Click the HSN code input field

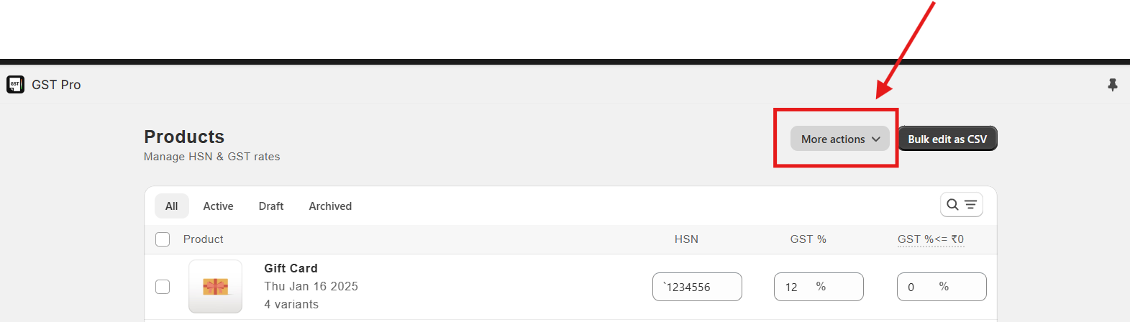click(x=696, y=287)
